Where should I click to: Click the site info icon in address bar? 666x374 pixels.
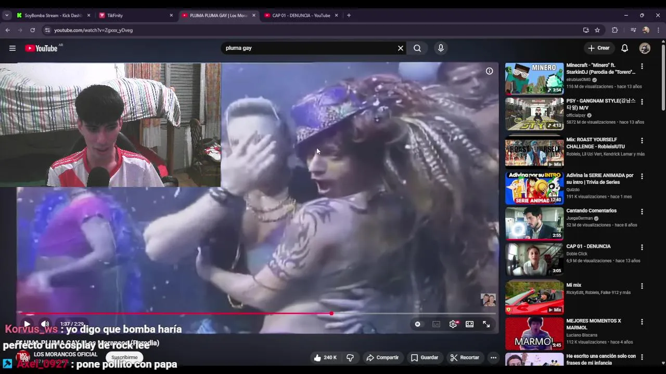(47, 30)
